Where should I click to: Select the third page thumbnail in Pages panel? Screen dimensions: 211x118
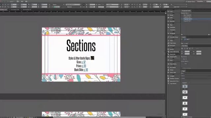coord(185,98)
